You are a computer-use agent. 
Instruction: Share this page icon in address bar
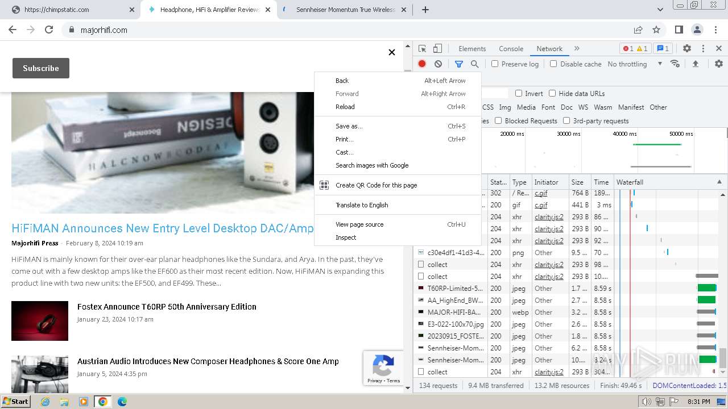(638, 30)
